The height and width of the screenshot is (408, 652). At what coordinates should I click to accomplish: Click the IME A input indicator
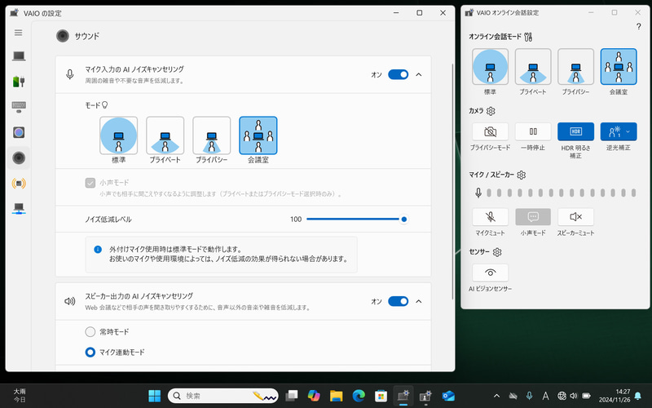click(545, 396)
